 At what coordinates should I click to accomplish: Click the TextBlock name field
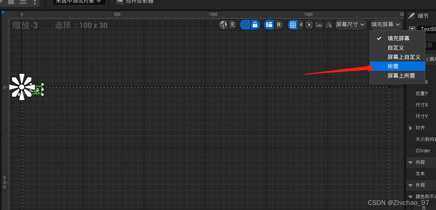427,29
